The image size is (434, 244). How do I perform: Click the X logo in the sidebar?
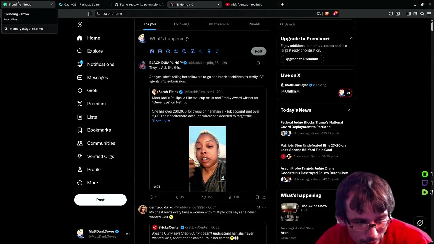[x=80, y=25]
